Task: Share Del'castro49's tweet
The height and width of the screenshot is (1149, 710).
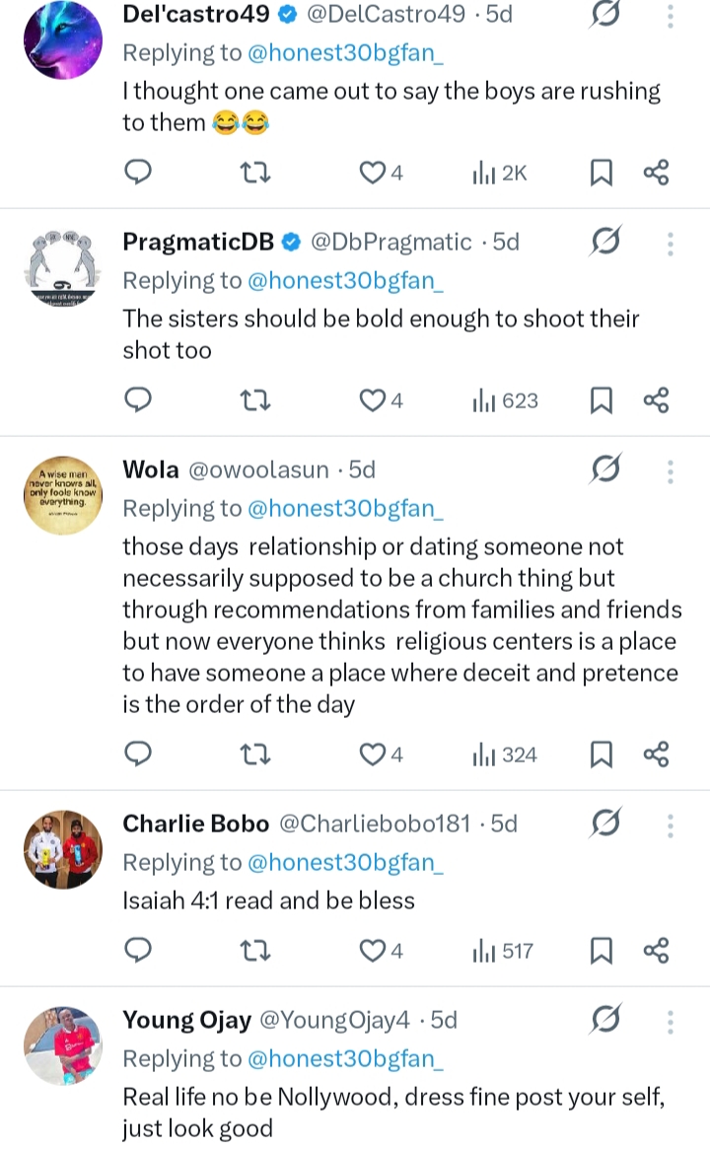Action: [656, 173]
